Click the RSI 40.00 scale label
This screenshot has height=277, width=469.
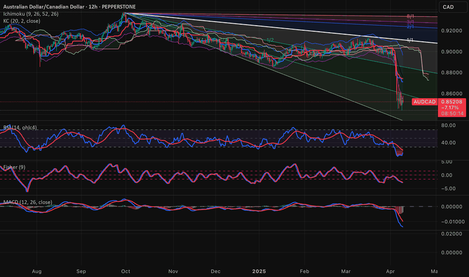tap(448, 143)
